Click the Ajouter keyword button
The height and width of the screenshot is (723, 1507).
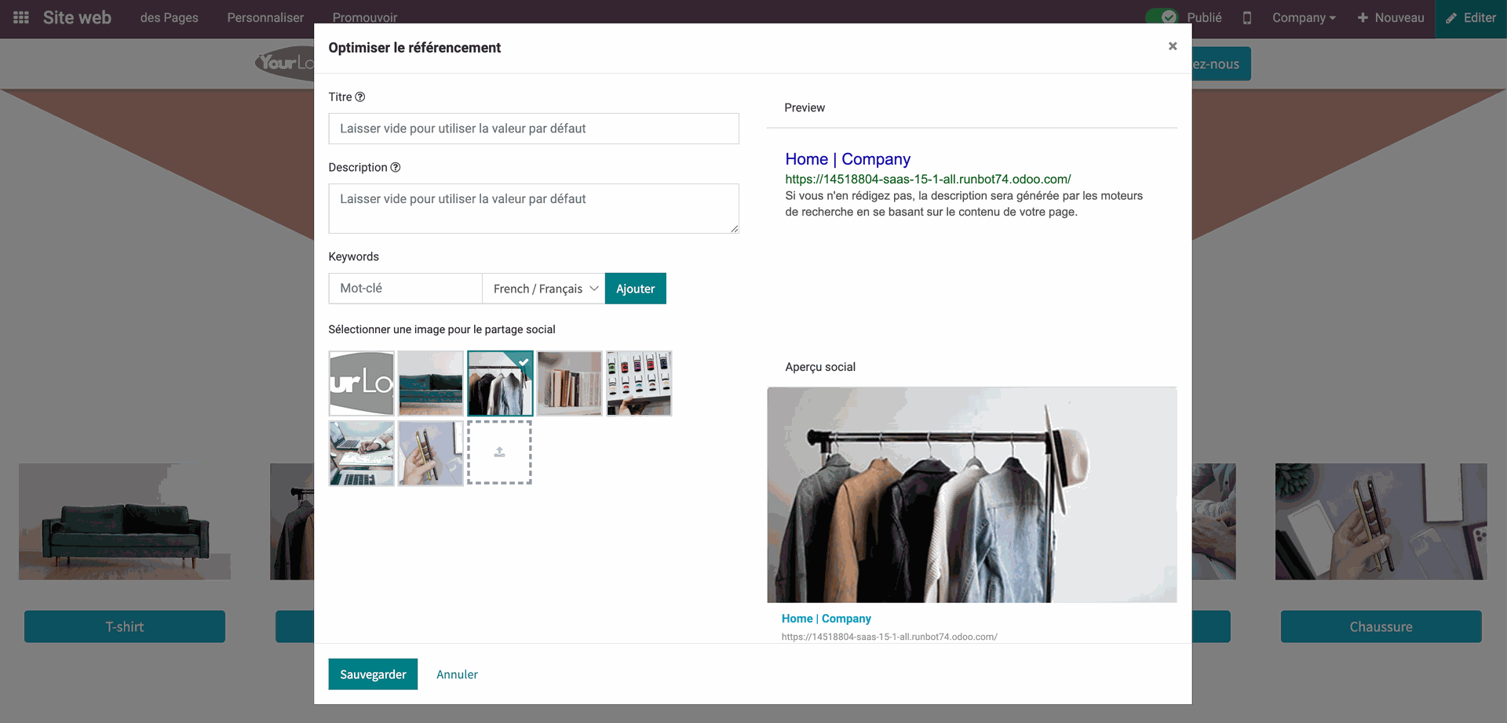tap(635, 288)
